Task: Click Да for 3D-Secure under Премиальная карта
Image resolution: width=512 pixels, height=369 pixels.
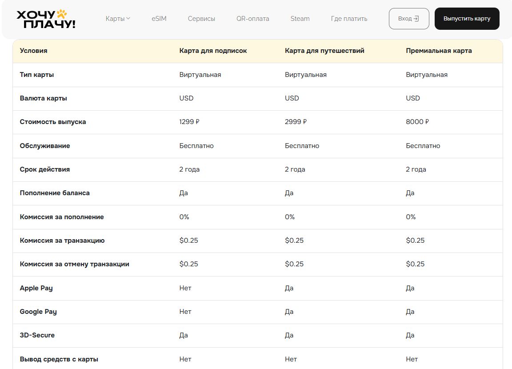Action: pos(410,335)
